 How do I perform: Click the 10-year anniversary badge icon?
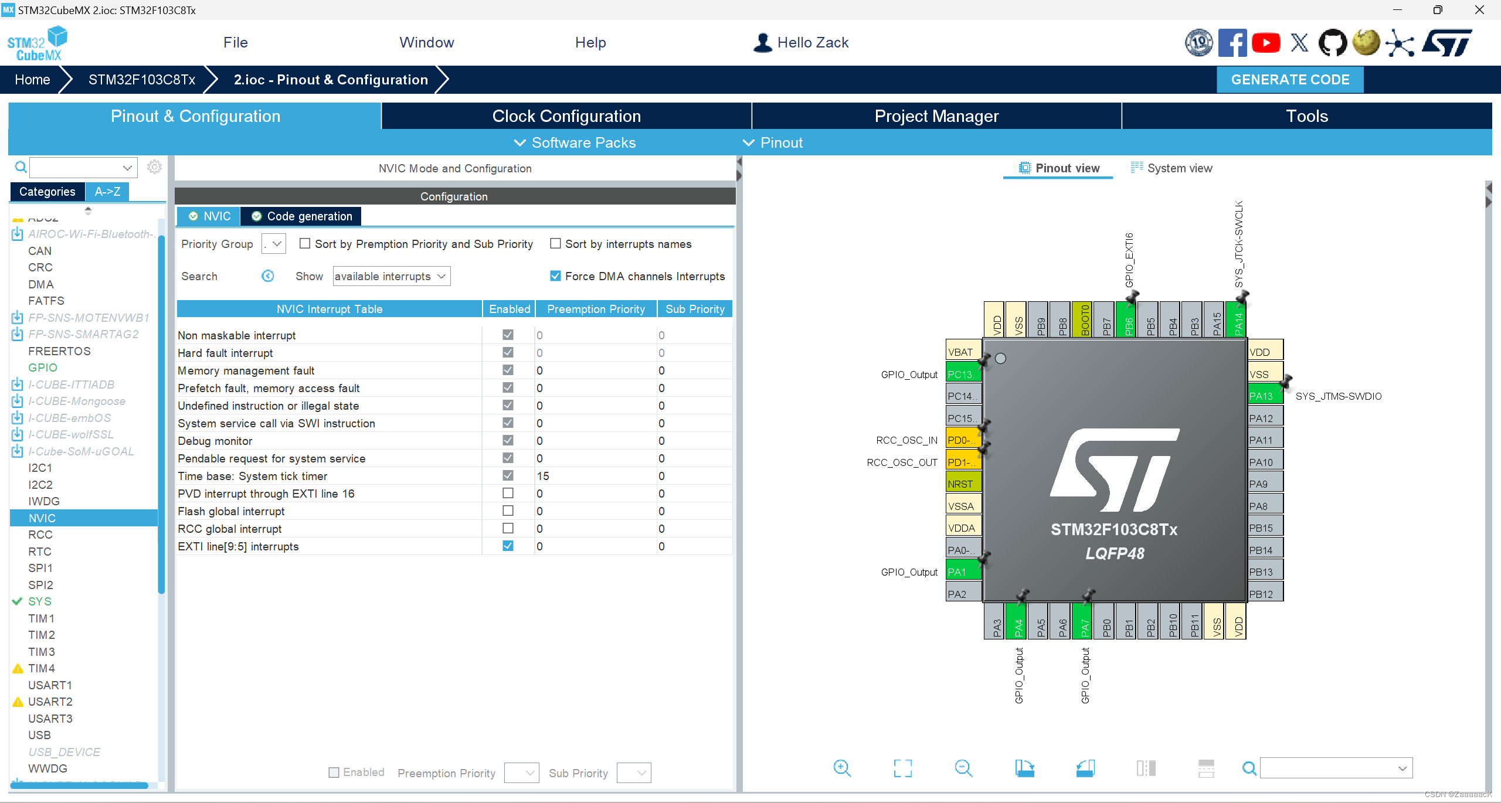click(x=1199, y=43)
